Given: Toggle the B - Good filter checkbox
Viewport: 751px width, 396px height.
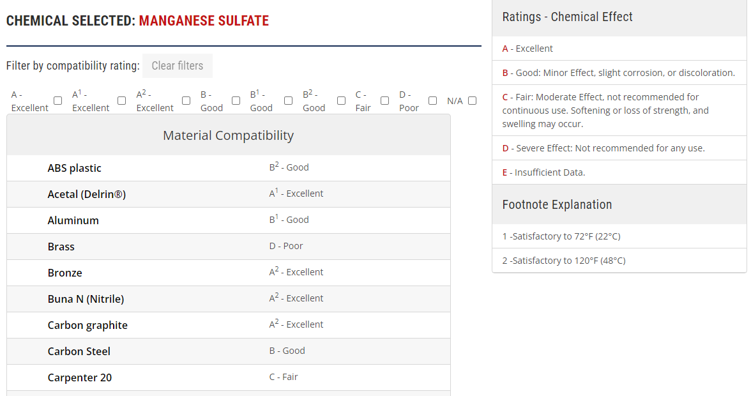Looking at the screenshot, I should [236, 101].
